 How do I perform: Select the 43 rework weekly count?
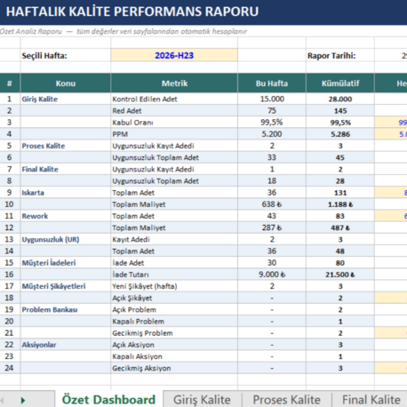pyautogui.click(x=272, y=216)
